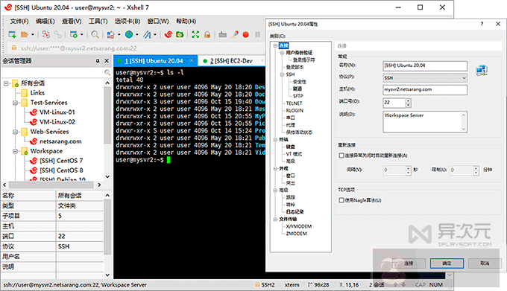
Task: Open dropdown arrow next to Open Session icon
Action: tap(33, 34)
